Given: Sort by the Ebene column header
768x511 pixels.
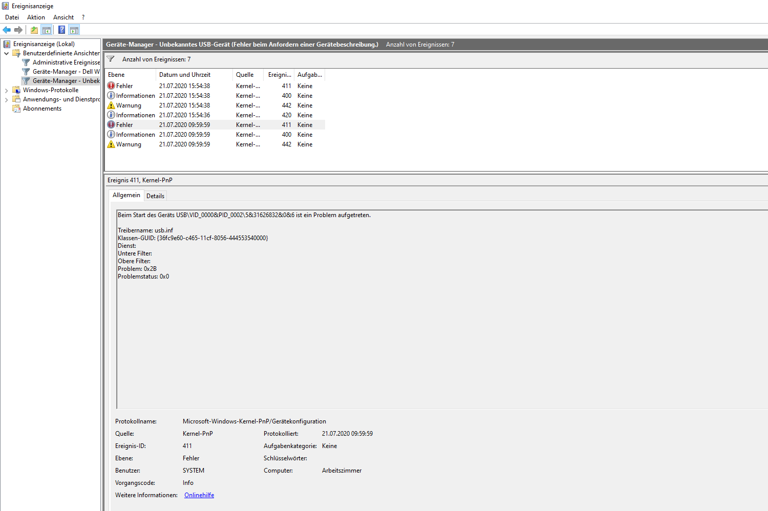Looking at the screenshot, I should click(130, 75).
